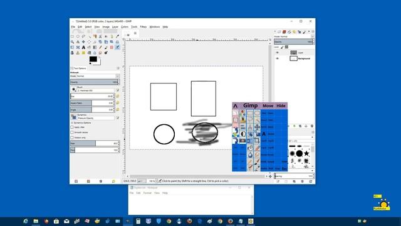Choose the pink Eraser tool
This screenshot has height=226, width=401.
point(112,48)
